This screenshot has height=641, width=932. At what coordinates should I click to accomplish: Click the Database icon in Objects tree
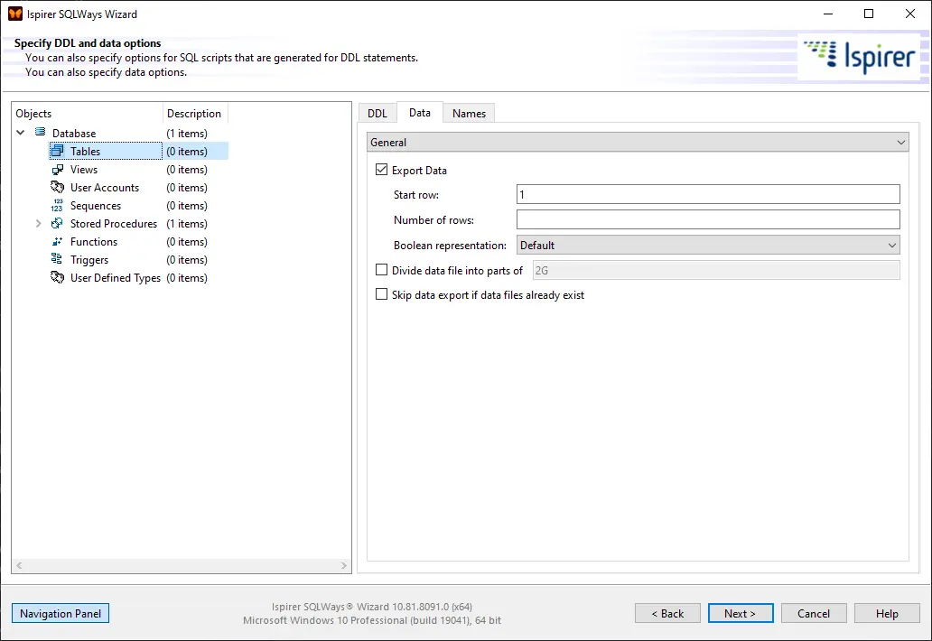tap(41, 133)
